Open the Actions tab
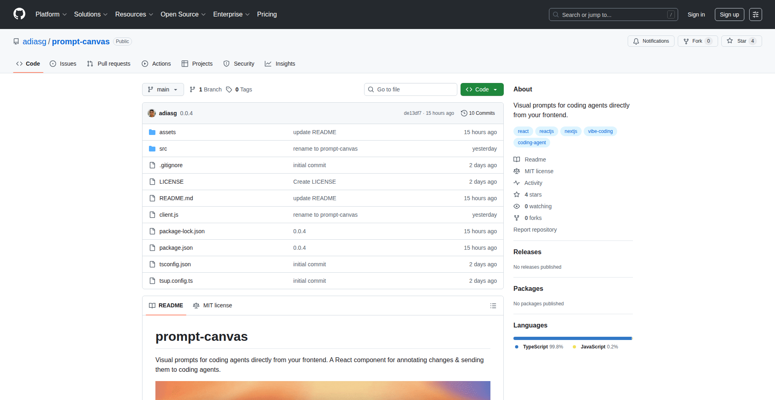This screenshot has height=400, width=775. 156,64
